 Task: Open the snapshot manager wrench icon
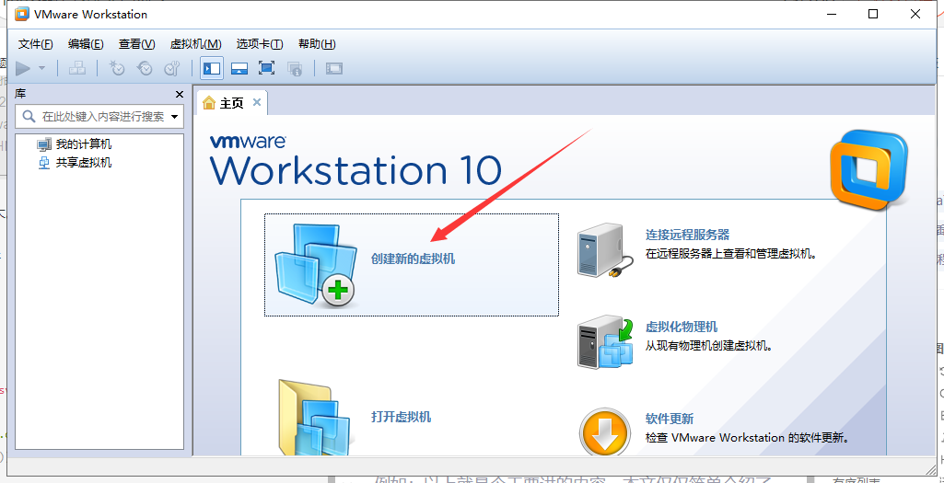coord(172,69)
